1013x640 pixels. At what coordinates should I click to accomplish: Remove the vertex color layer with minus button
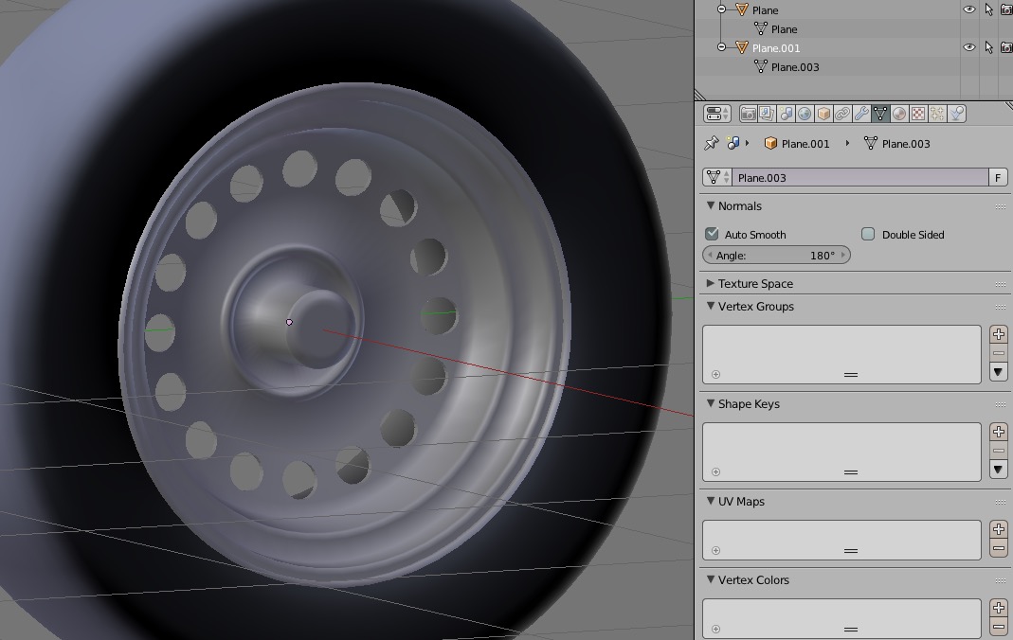[998, 627]
